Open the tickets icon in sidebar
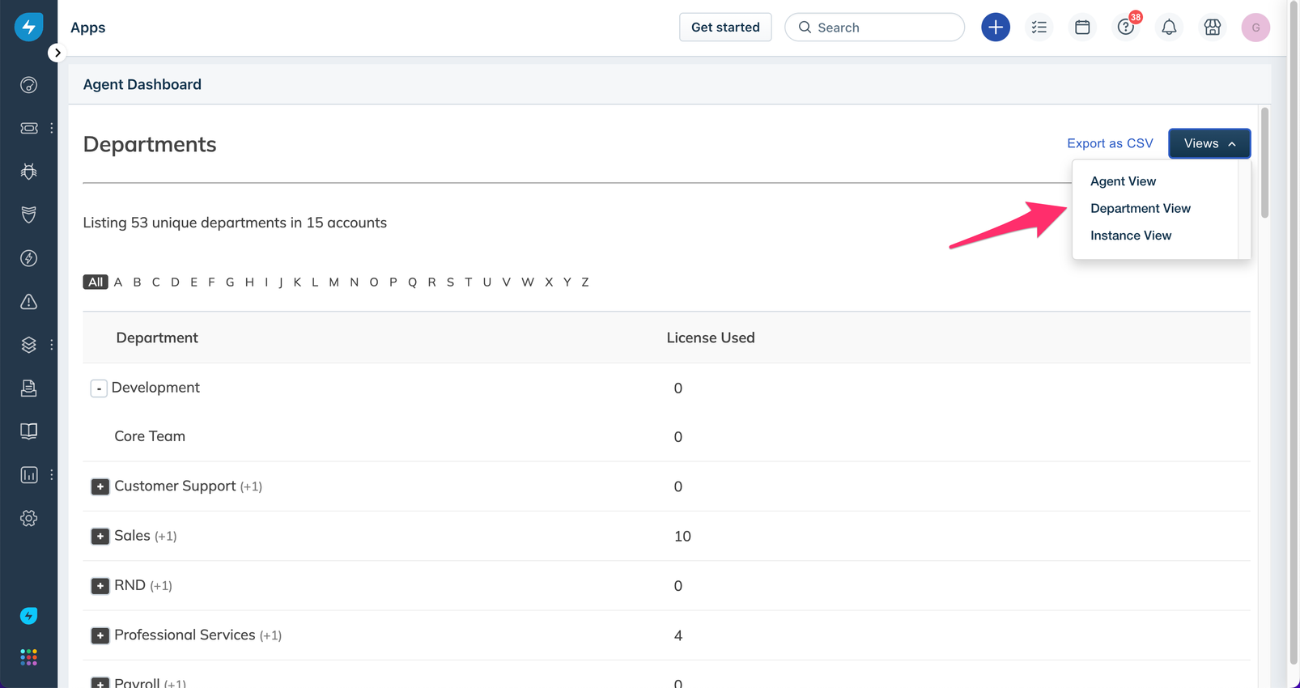1300x688 pixels. [29, 128]
